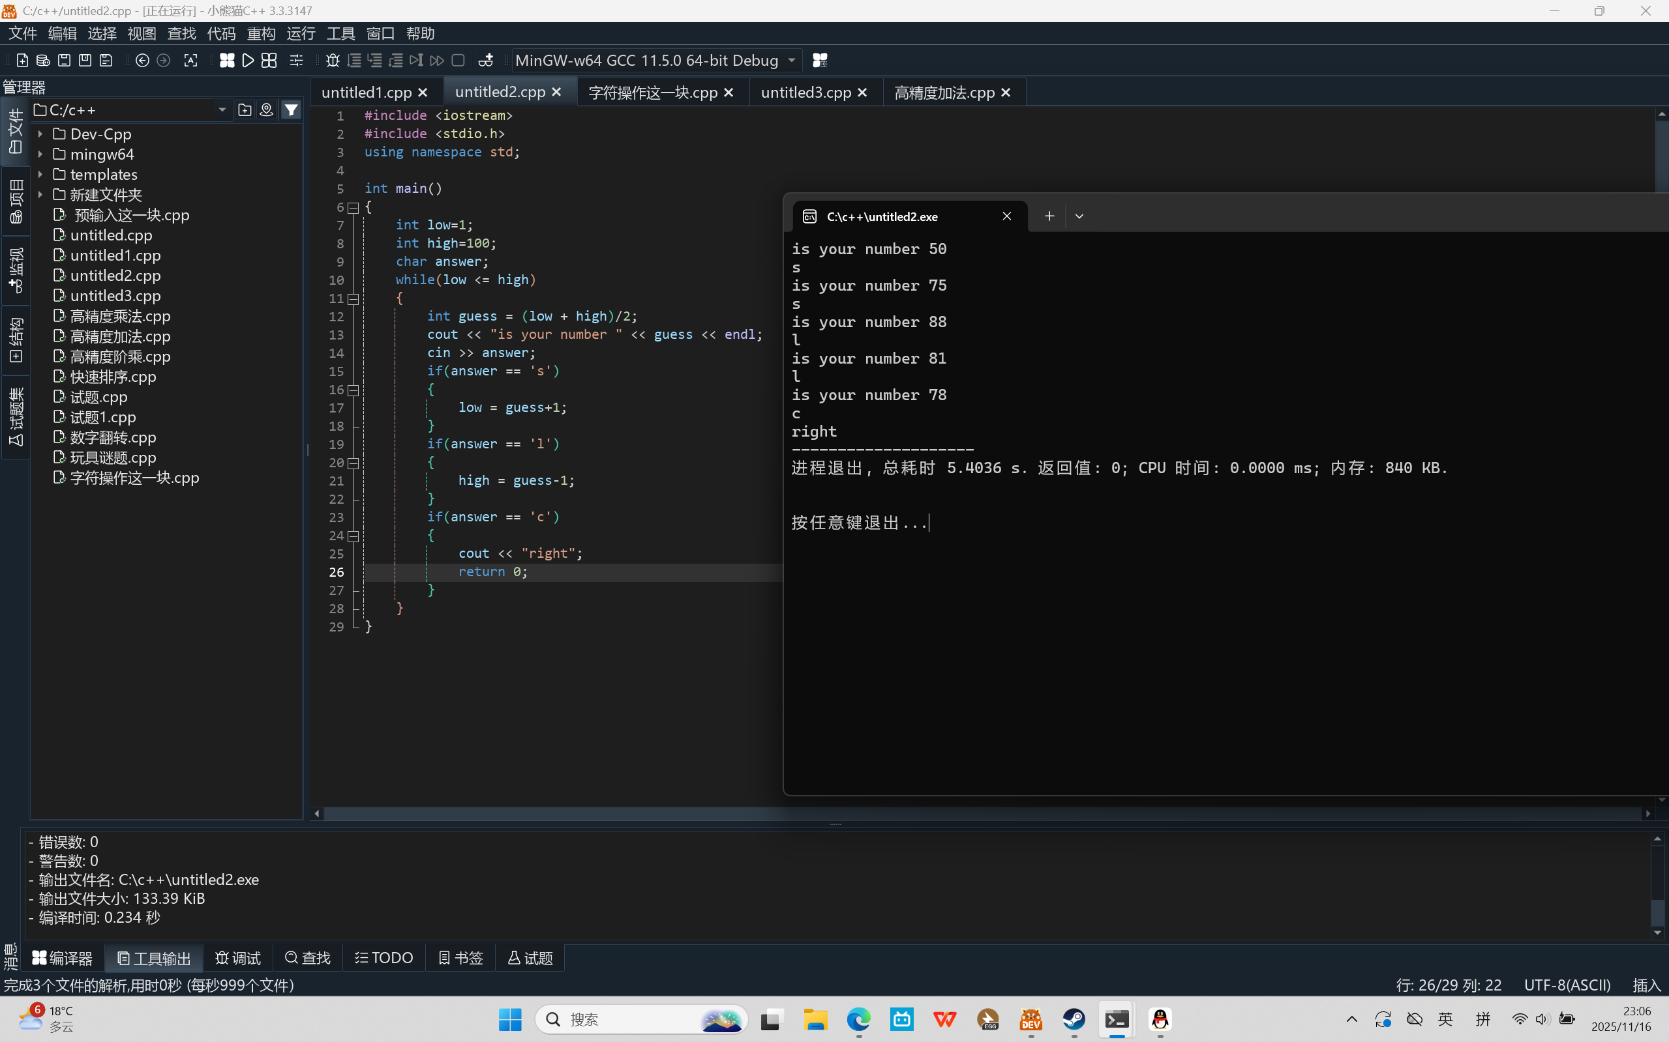The height and width of the screenshot is (1042, 1669).
Task: Click the filter funnel icon in file manager
Action: tap(292, 110)
